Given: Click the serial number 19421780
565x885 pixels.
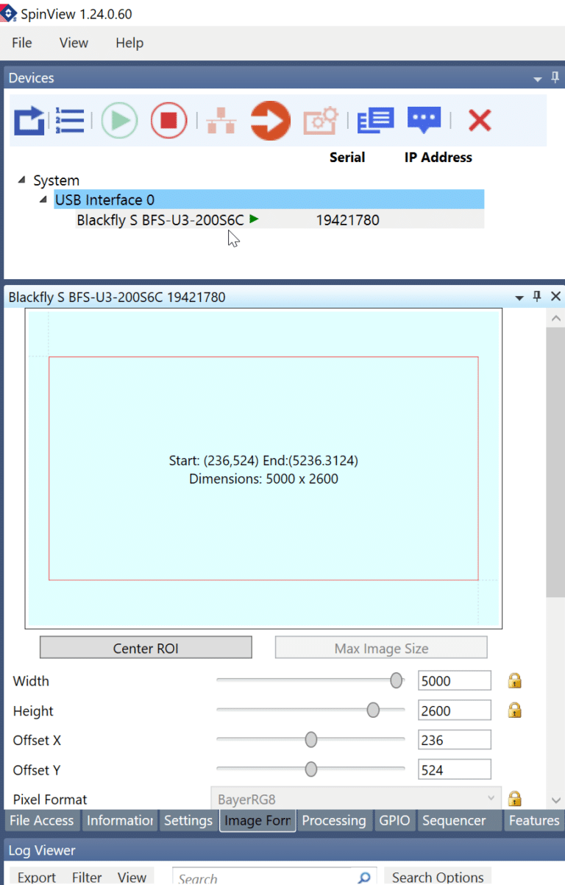Looking at the screenshot, I should (x=348, y=219).
